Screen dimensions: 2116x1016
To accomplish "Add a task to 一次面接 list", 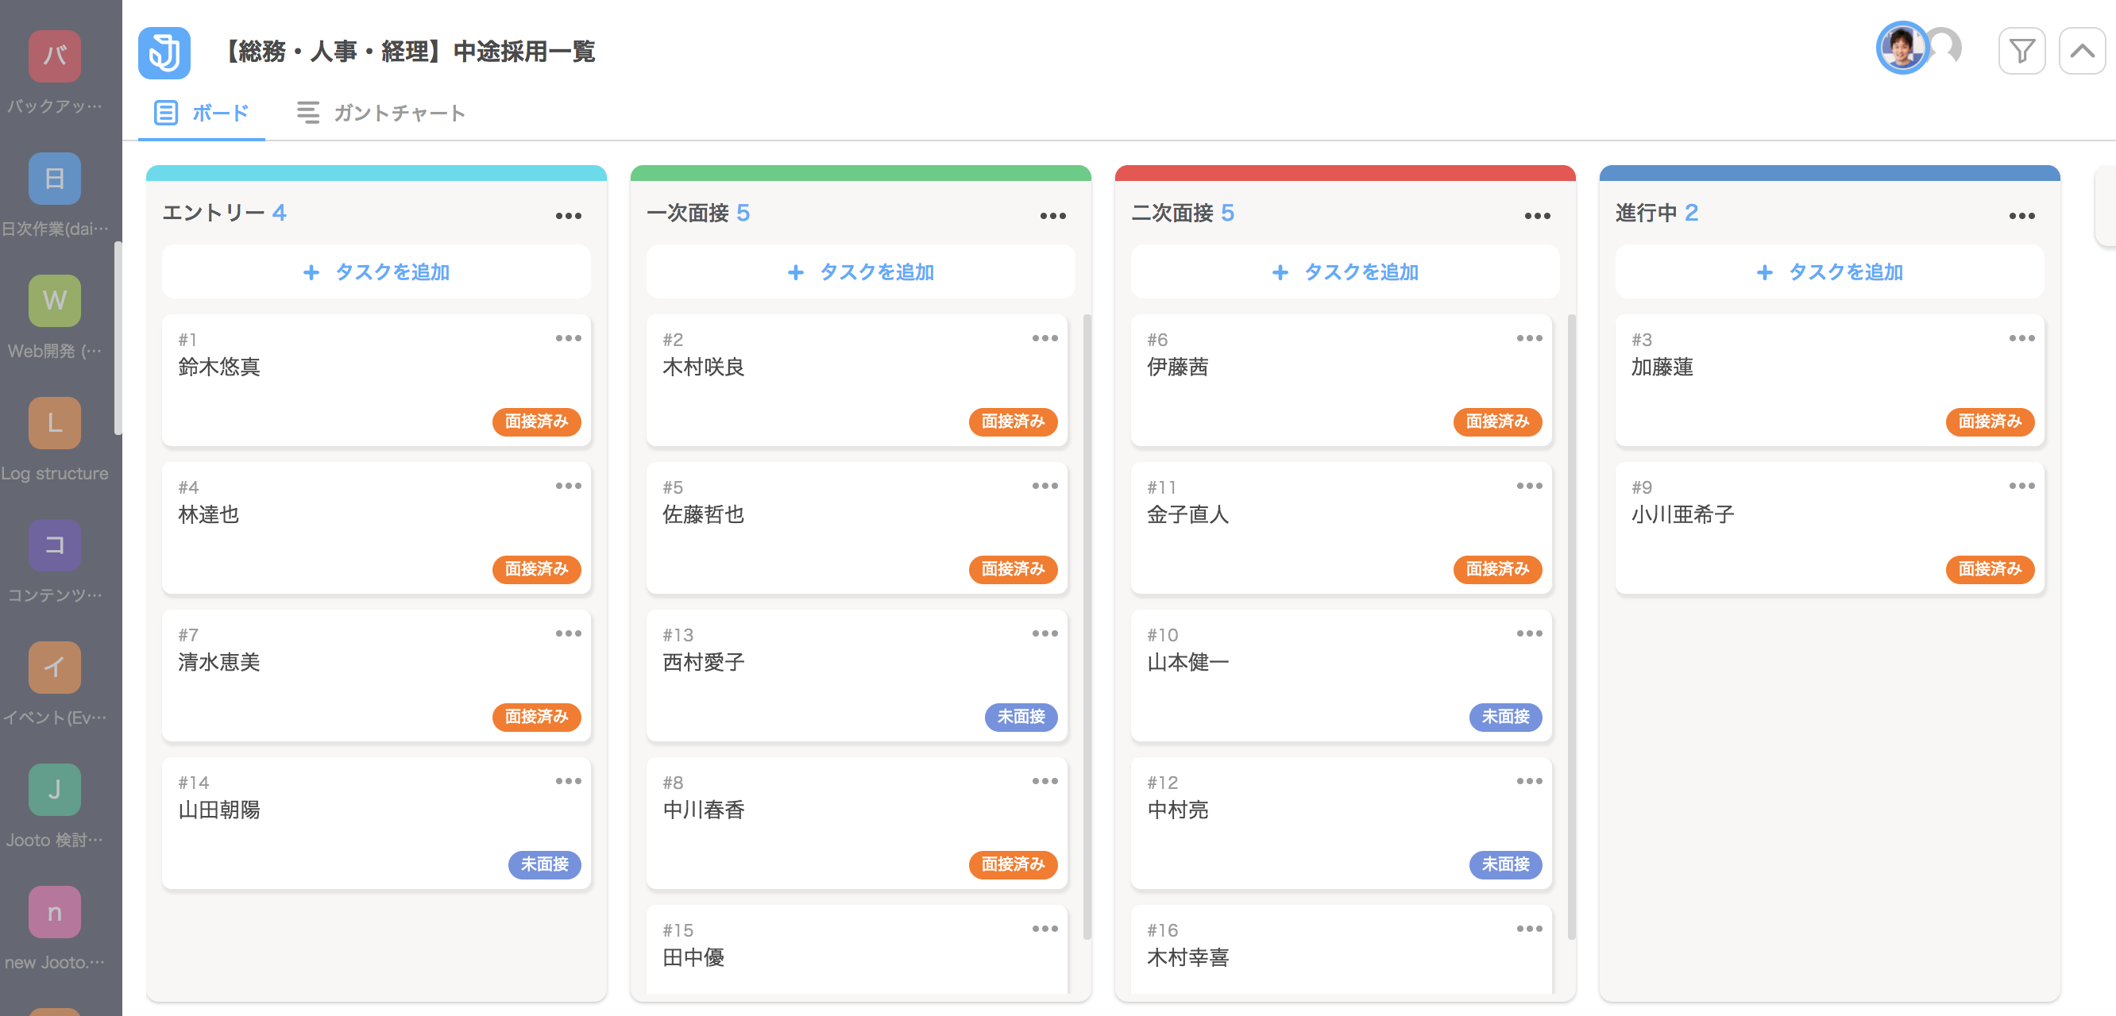I will pos(861,271).
